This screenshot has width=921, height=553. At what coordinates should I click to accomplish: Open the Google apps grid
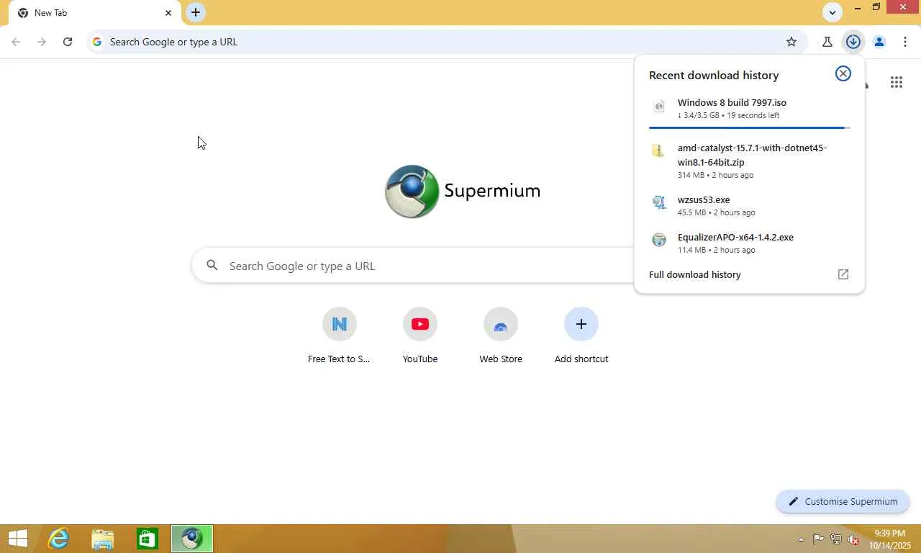coord(897,82)
